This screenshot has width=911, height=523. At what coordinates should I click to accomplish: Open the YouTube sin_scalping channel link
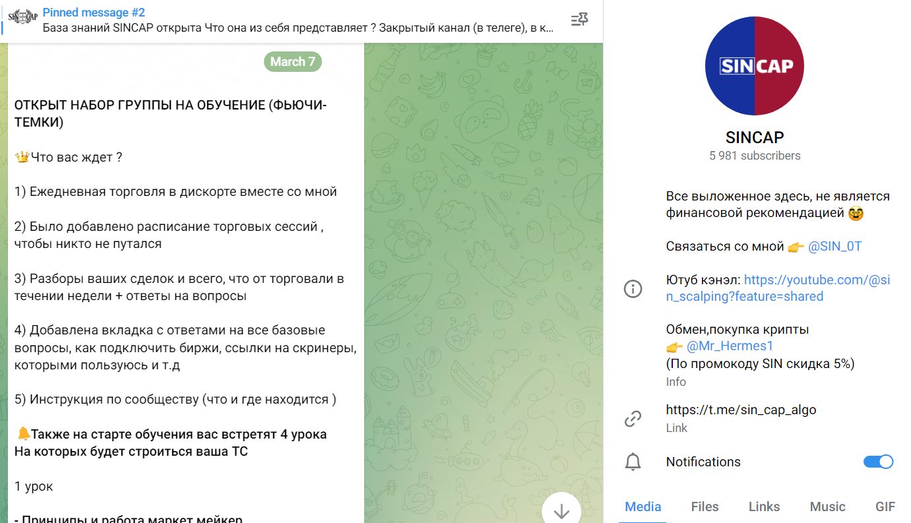(x=778, y=288)
